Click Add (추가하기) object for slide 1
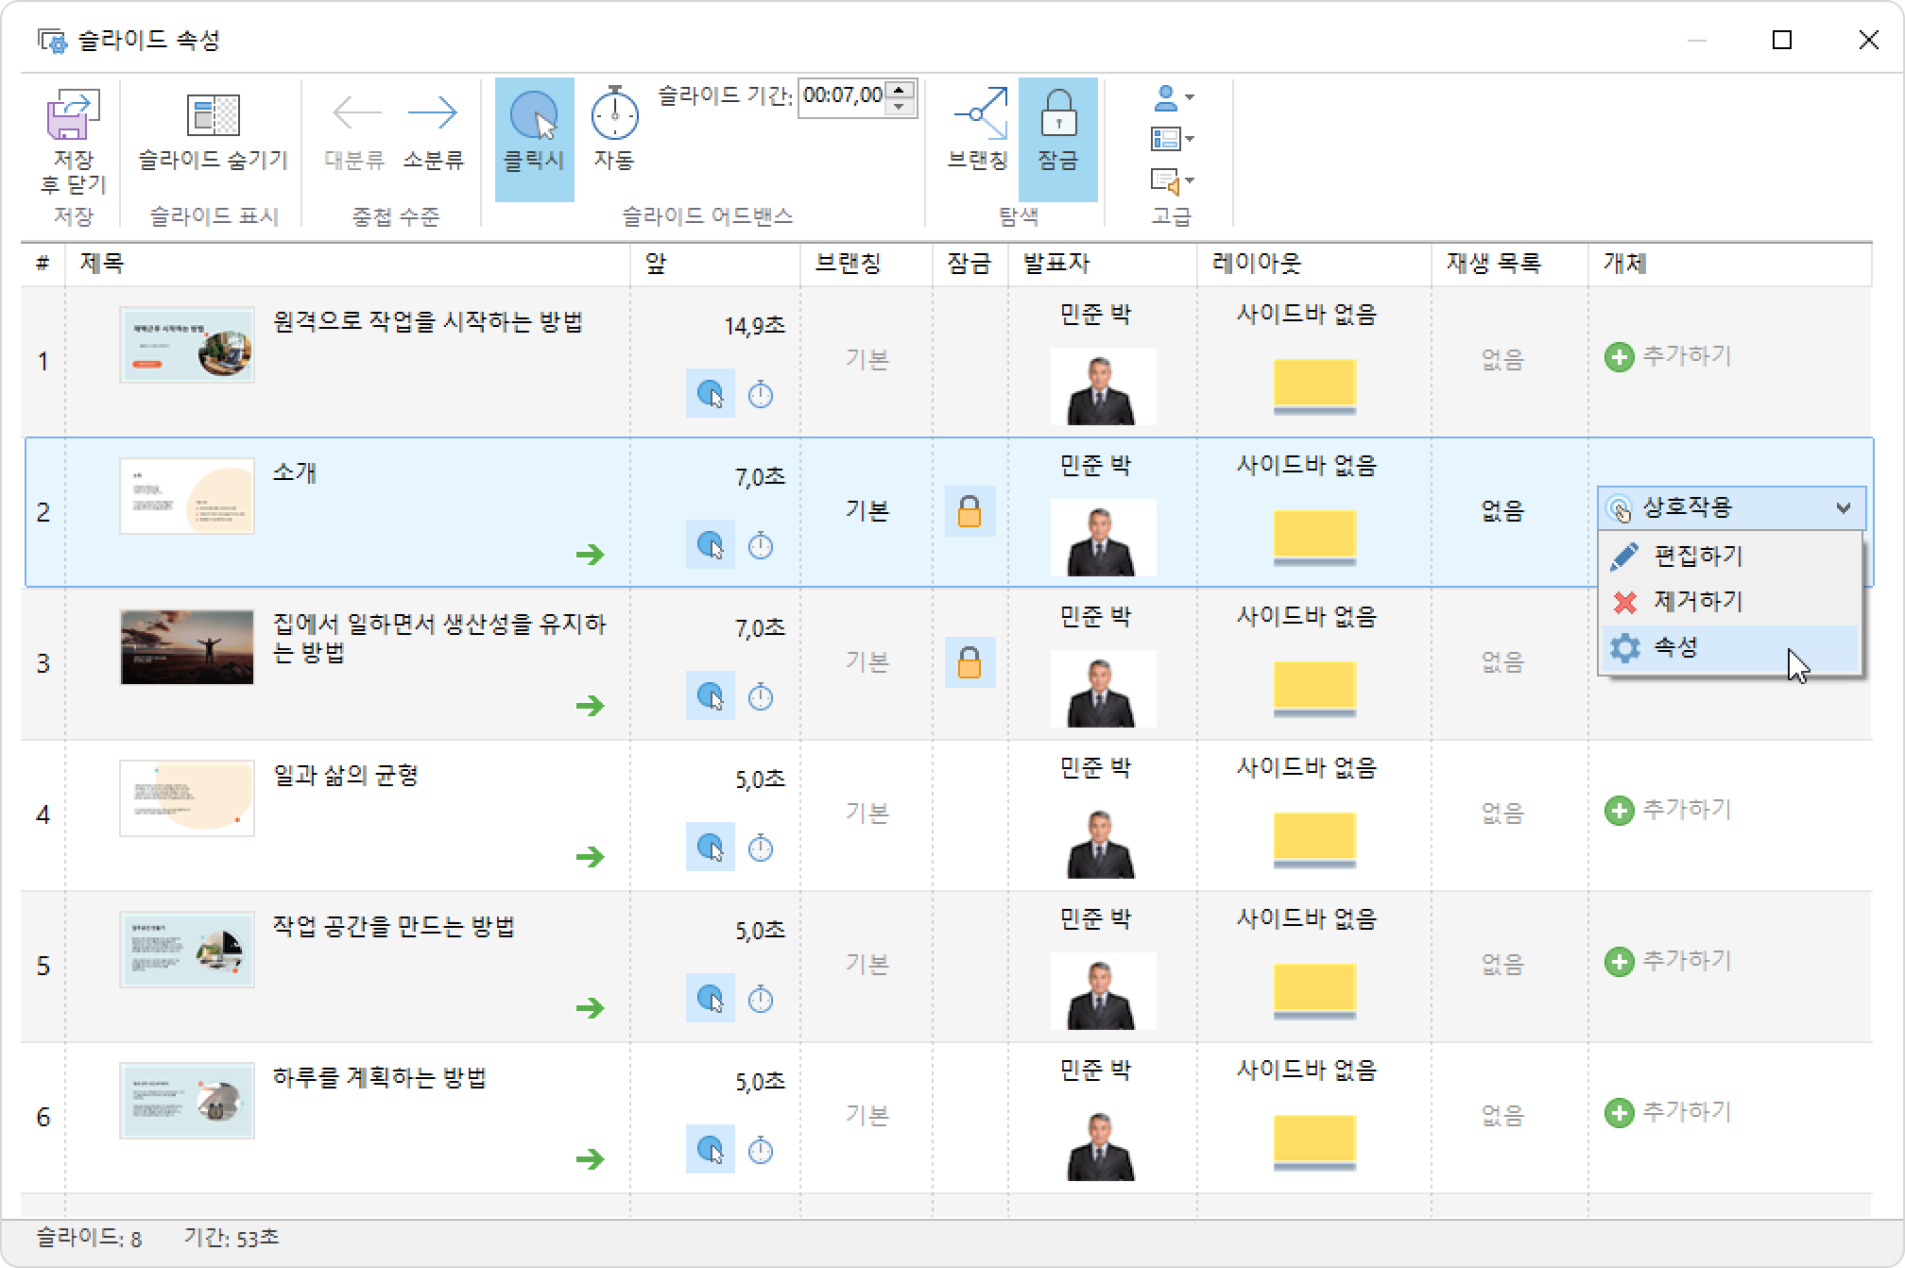The image size is (1905, 1268). 1669,357
